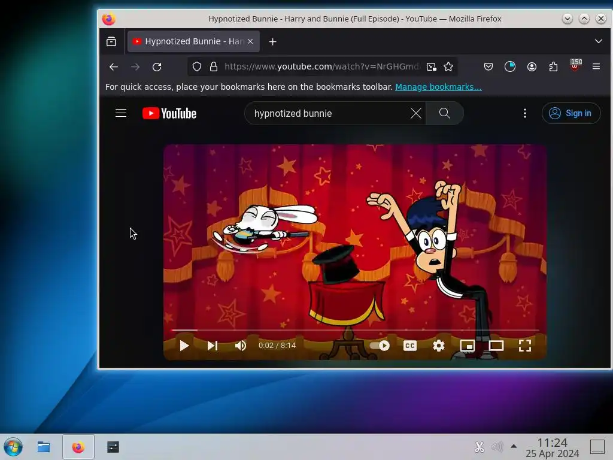Screen dimensions: 613x460
Task: Open uBlock Origin badge showing 150
Action: (x=575, y=65)
